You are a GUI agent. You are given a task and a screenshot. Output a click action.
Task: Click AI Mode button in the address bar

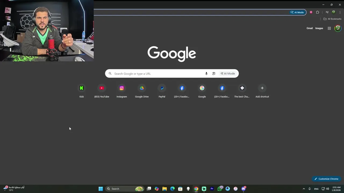tap(297, 12)
